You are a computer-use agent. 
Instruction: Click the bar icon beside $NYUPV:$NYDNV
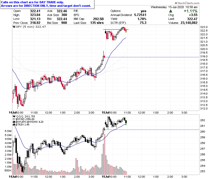point(14,122)
